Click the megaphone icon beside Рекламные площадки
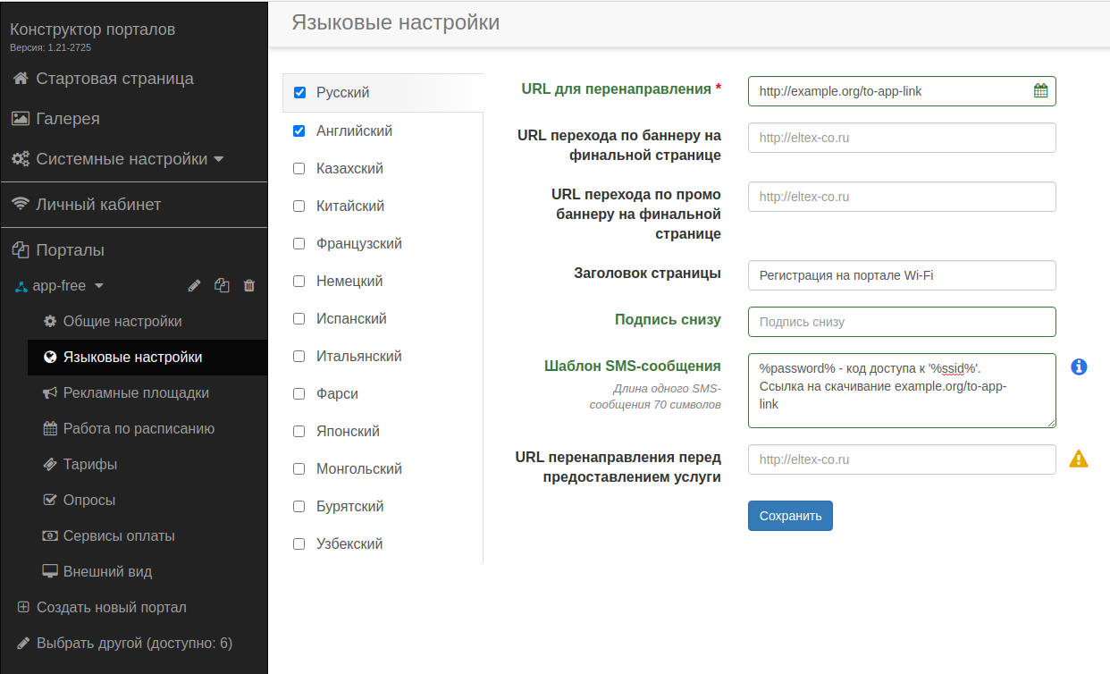 click(50, 393)
